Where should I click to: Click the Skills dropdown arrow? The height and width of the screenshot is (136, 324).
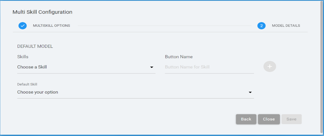[152, 67]
